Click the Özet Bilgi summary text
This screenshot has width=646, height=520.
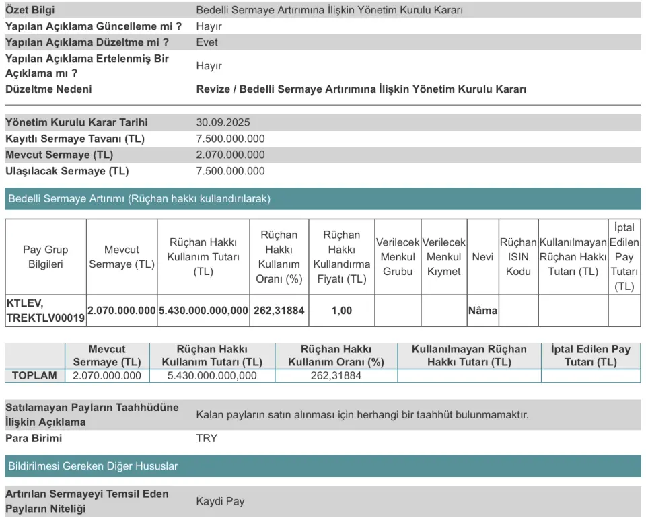(329, 10)
